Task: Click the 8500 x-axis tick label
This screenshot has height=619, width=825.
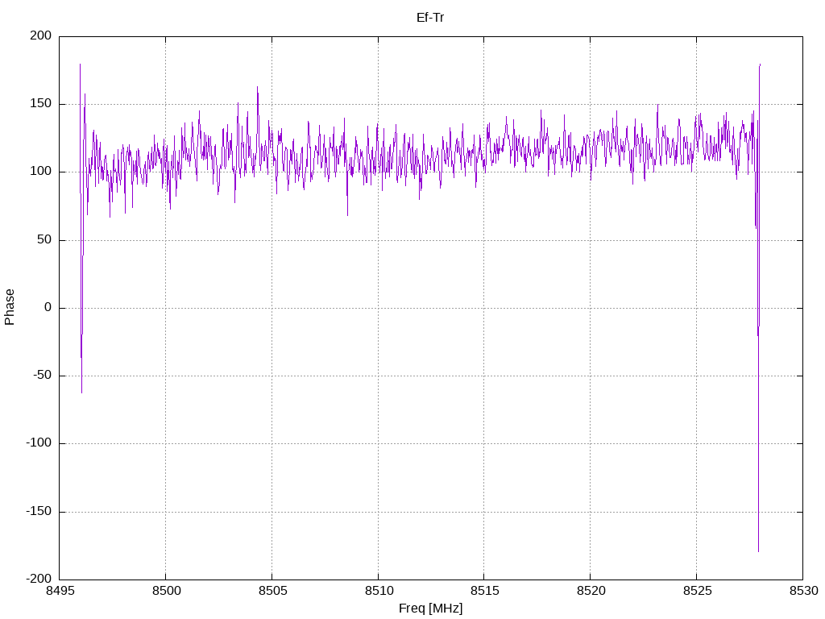Action: (166, 591)
